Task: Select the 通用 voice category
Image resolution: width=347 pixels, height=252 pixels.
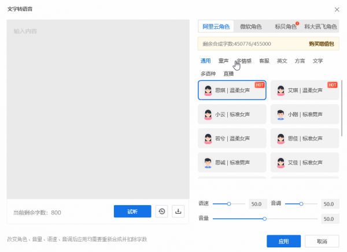Action: click(x=205, y=61)
